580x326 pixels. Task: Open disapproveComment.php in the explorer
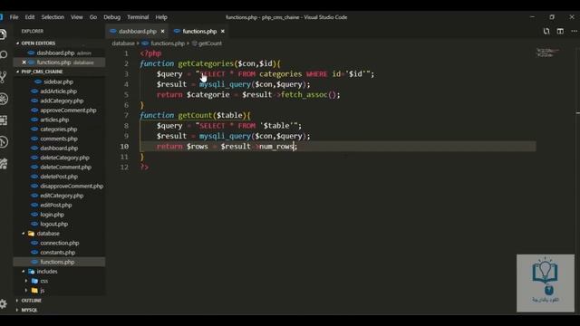click(72, 187)
